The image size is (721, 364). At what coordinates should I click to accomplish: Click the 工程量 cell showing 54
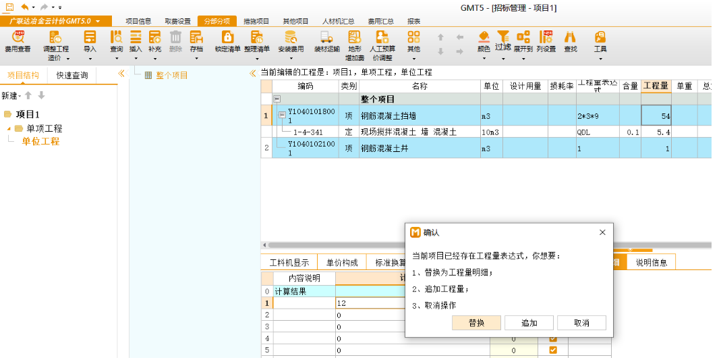(x=656, y=115)
